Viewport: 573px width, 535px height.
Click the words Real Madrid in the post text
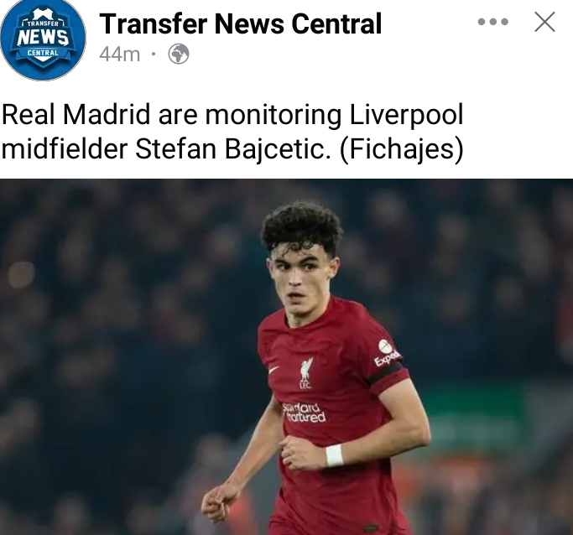tap(76, 115)
